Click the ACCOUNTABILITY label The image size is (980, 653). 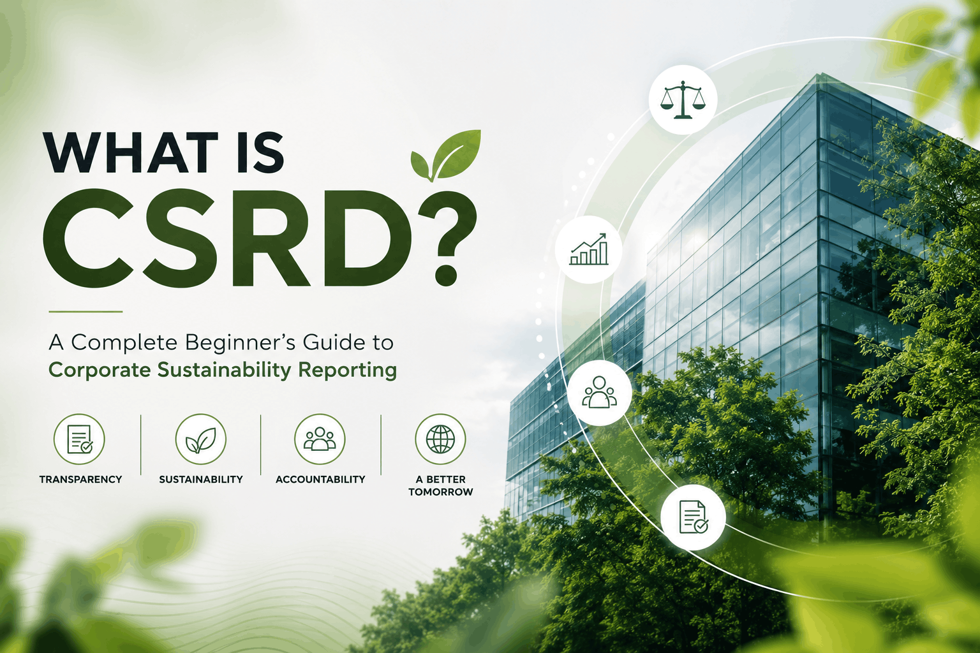coord(320,480)
